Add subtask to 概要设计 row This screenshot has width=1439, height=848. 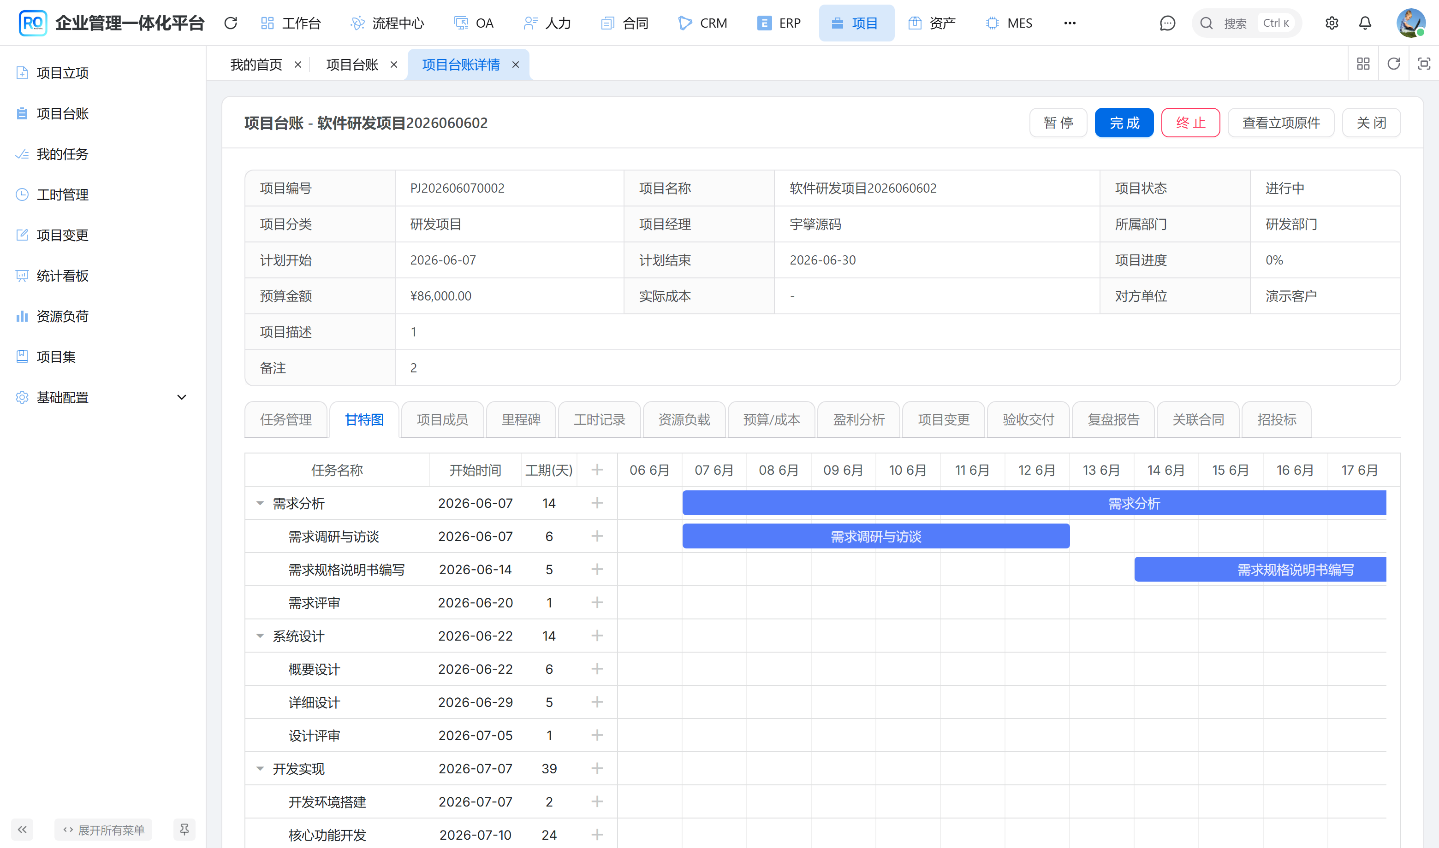[x=597, y=669]
